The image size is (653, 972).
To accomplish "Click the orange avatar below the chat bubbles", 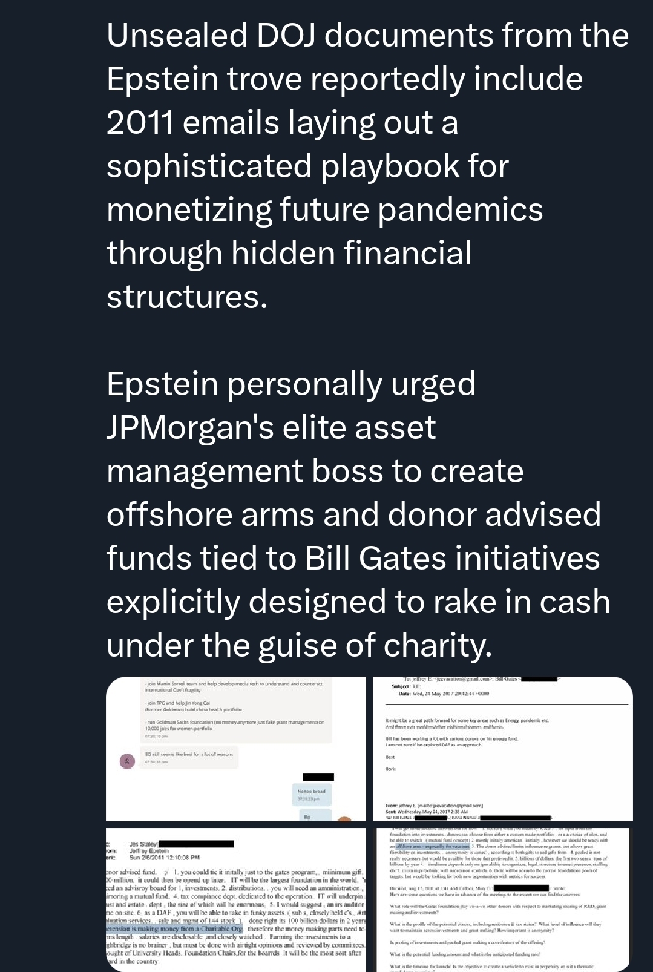I will (x=344, y=818).
